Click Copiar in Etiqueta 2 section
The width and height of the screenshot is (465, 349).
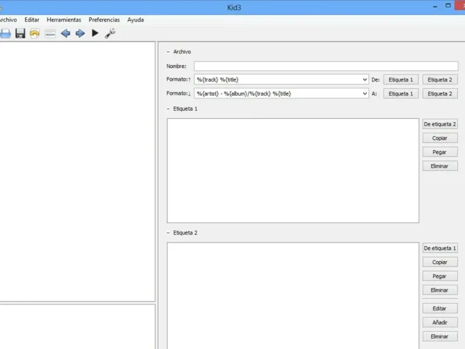click(440, 262)
